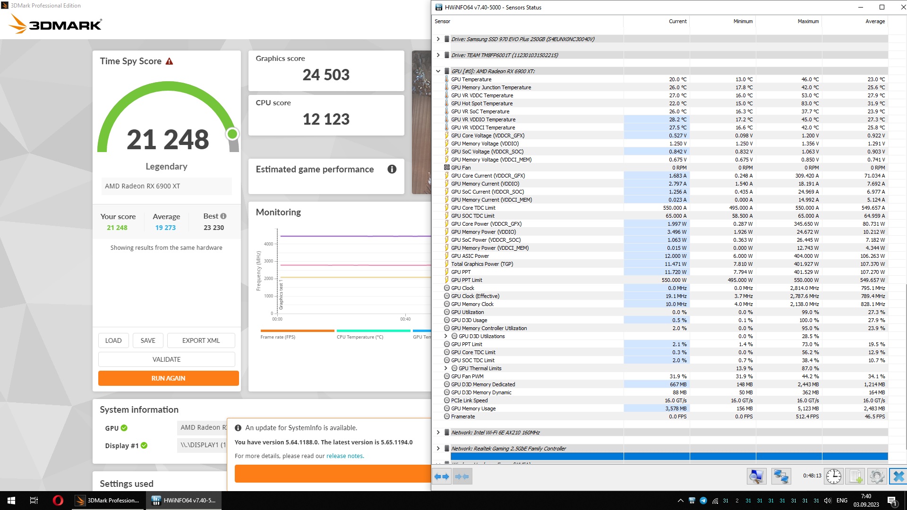Viewport: 907px width, 510px height.
Task: Click the HWiNFO reset clock icon
Action: click(833, 476)
